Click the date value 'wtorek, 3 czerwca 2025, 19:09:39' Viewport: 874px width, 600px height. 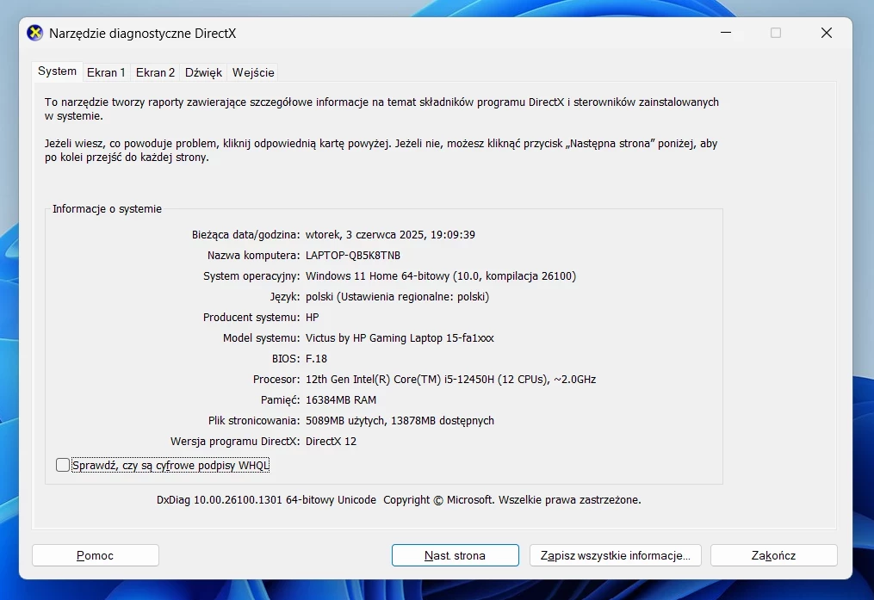point(390,234)
